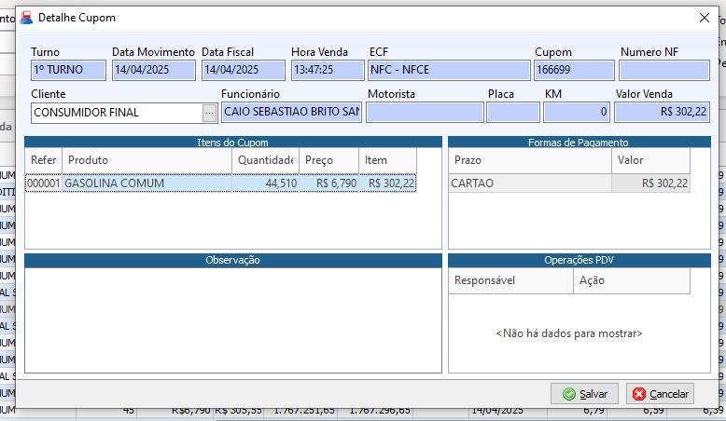The height and width of the screenshot is (421, 726).
Task: Open the Cliente lookup ellipsis button
Action: pyautogui.click(x=209, y=113)
